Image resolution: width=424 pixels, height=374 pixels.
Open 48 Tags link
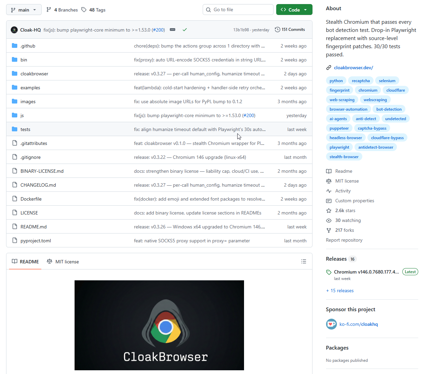point(93,10)
